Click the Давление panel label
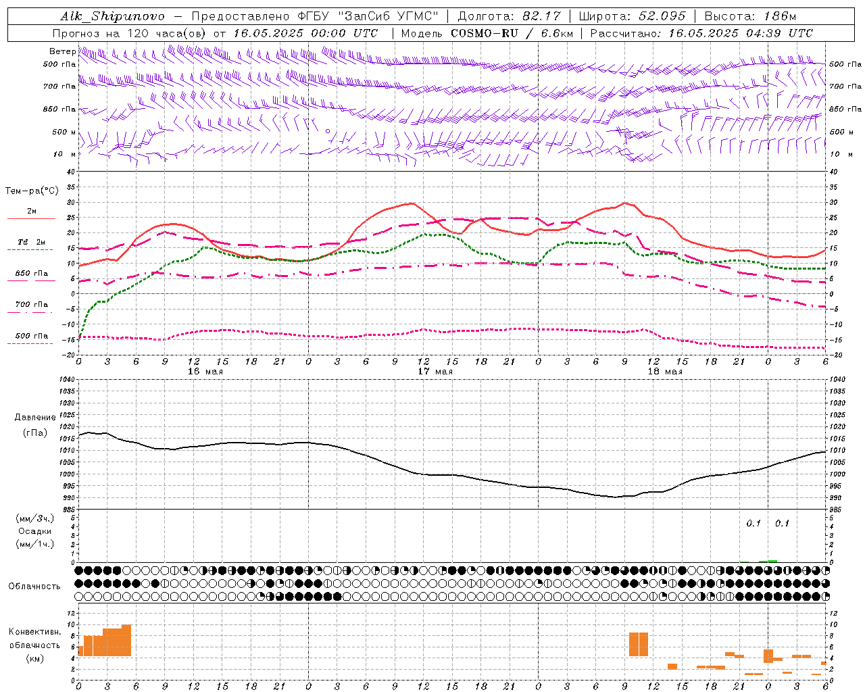 pyautogui.click(x=34, y=418)
